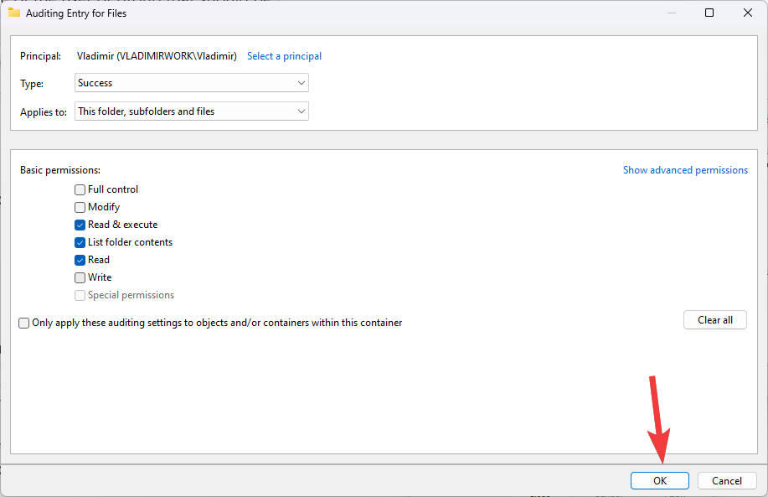The image size is (768, 497).
Task: Click the Select a principal link
Action: tap(284, 56)
